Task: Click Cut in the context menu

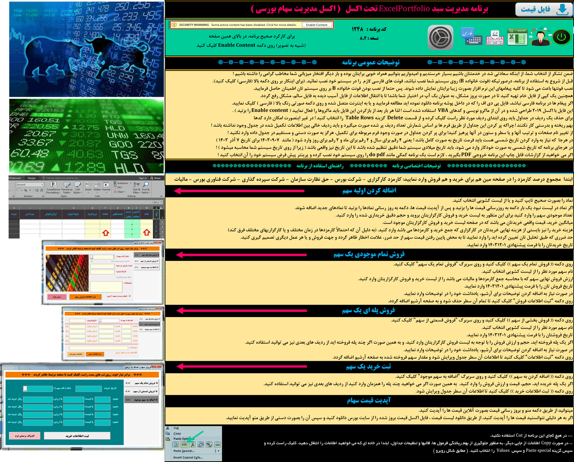Action: [176, 428]
